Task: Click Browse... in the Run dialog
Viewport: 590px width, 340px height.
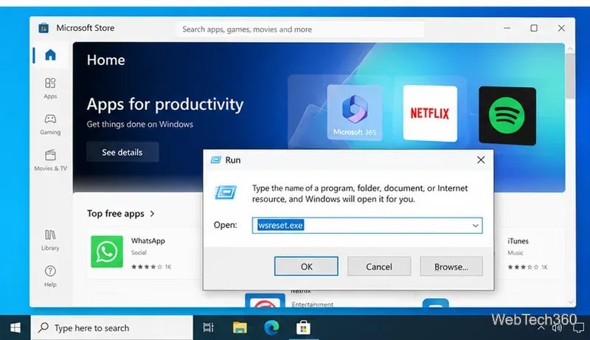Action: [451, 266]
